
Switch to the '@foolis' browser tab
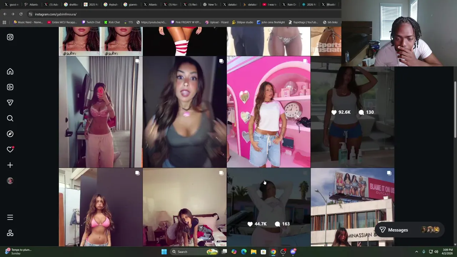tap(329, 5)
